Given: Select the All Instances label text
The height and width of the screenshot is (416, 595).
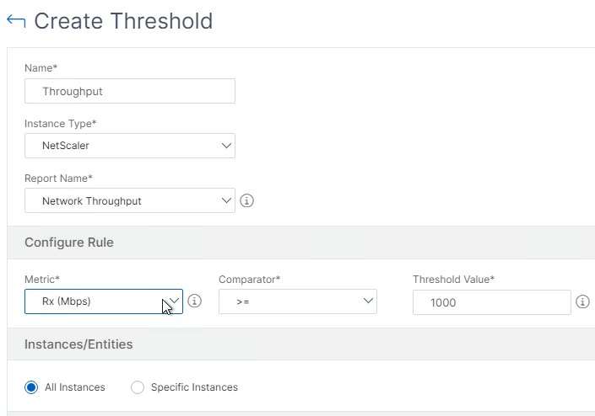Looking at the screenshot, I should point(75,387).
